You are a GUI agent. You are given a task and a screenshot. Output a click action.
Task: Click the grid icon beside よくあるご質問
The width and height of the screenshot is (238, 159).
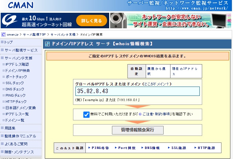click(x=2, y=144)
